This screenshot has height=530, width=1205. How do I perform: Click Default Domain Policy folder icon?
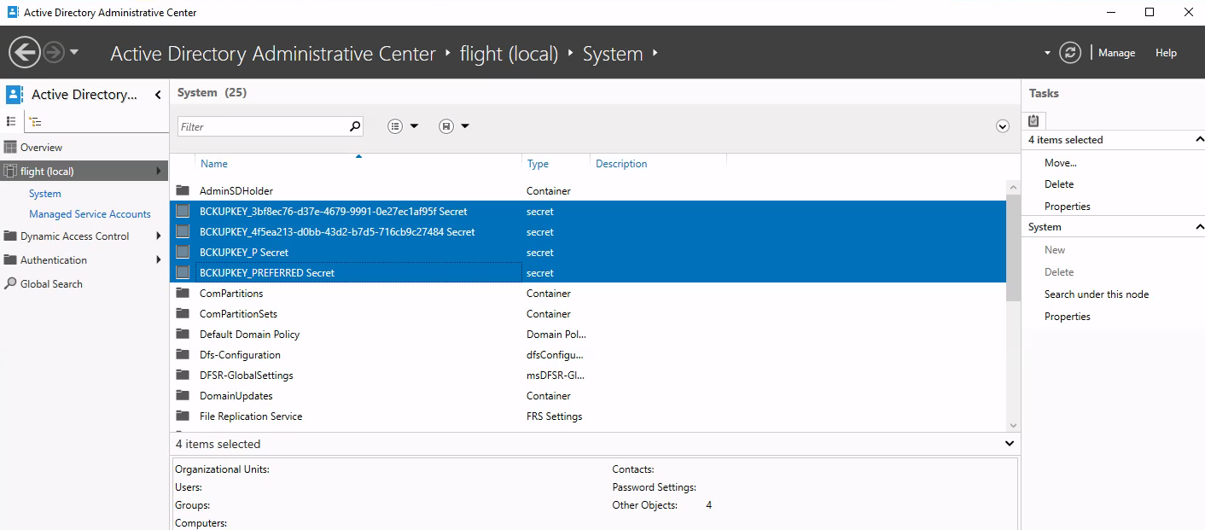182,335
